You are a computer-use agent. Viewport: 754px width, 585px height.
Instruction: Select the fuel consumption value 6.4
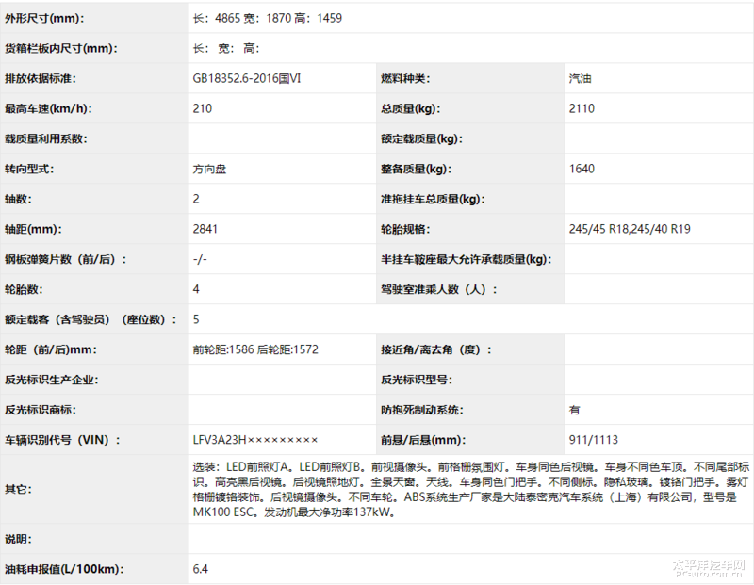[x=201, y=569]
